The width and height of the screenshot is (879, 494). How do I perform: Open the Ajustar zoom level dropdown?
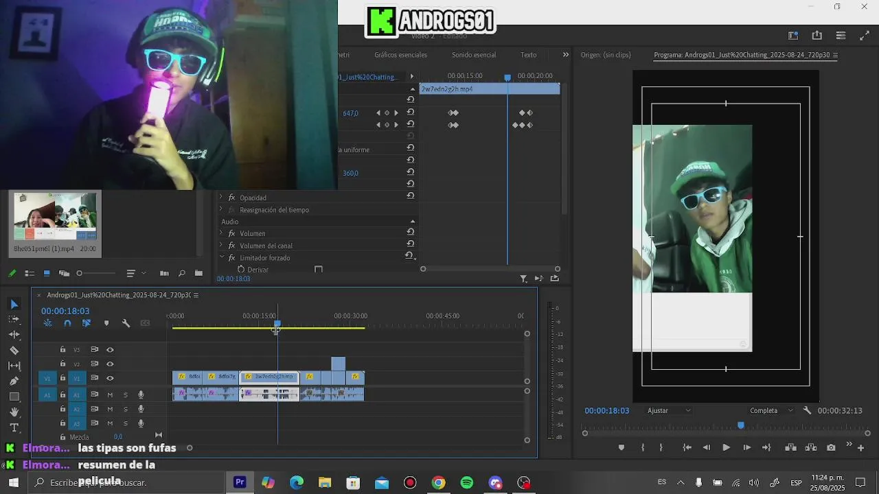point(670,410)
